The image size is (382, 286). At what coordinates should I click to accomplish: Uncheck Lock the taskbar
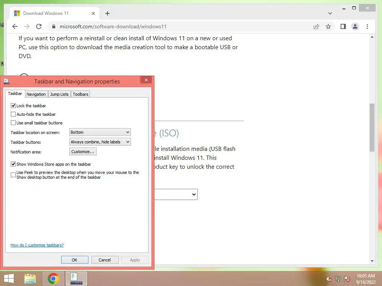pos(13,105)
